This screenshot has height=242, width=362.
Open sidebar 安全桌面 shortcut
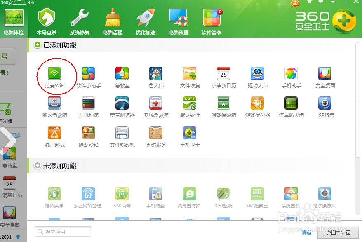pyautogui.click(x=10, y=217)
